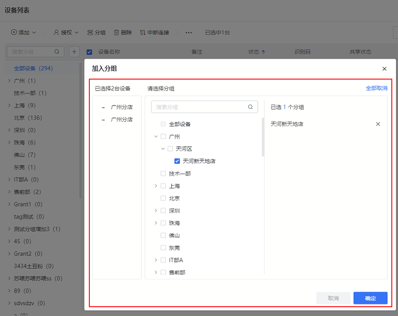Click the 删除 trash icon in toolbar

click(x=116, y=32)
